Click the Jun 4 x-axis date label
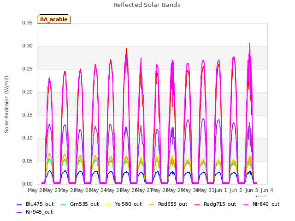Screen dimensions: 295x221 pyautogui.click(x=267, y=191)
